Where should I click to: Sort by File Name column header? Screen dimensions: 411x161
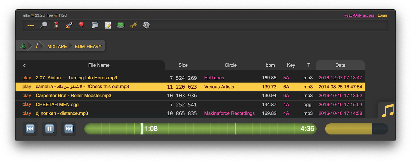coord(99,65)
